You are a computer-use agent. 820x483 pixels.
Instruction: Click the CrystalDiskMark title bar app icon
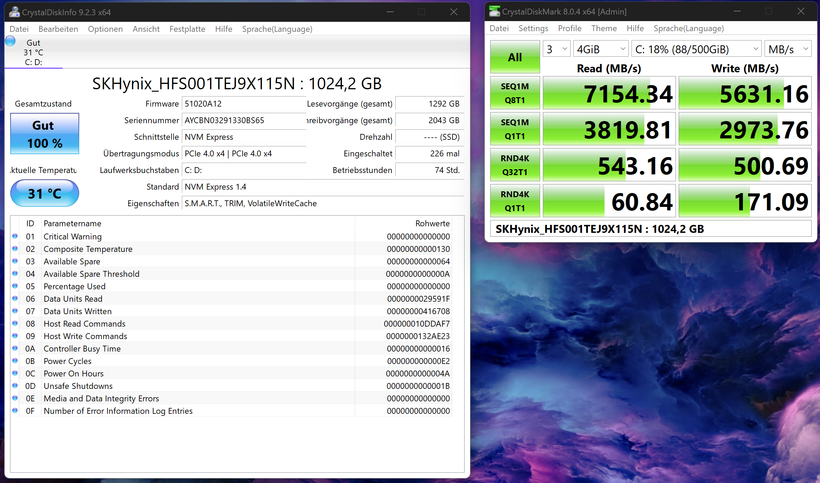tap(494, 11)
